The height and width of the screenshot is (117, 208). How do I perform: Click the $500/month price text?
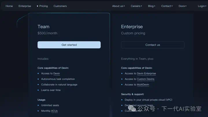click(x=47, y=33)
